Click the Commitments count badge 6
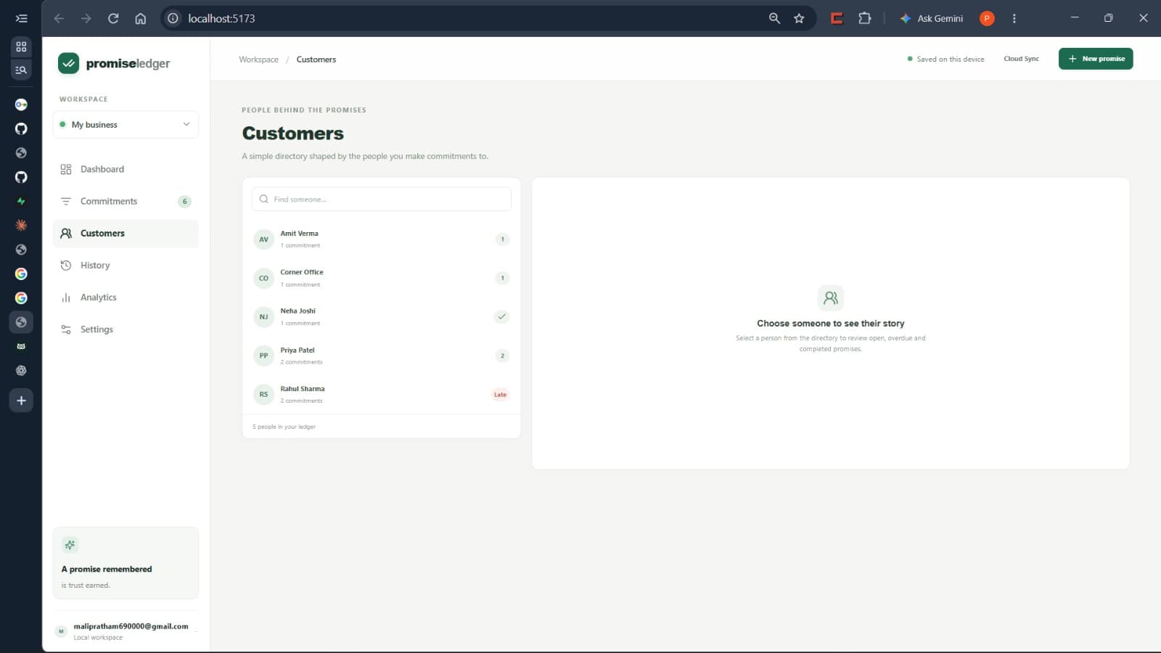The width and height of the screenshot is (1161, 653). [x=184, y=202]
